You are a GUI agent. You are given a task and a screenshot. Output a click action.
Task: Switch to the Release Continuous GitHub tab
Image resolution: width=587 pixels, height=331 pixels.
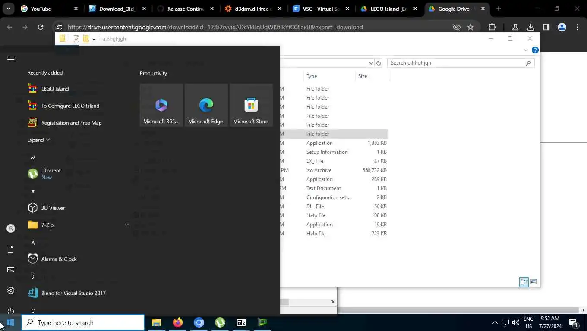(185, 9)
